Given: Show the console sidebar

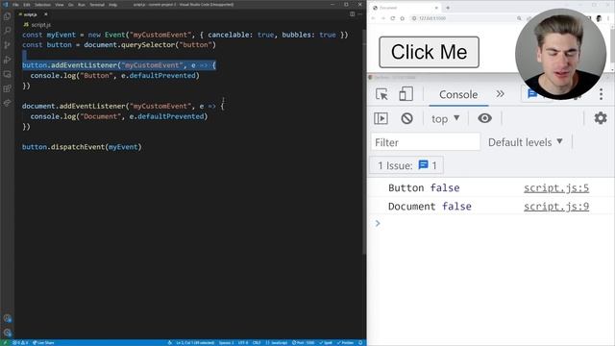Looking at the screenshot, I should pyautogui.click(x=381, y=118).
